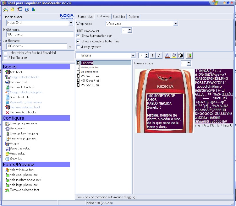Viewport: 236px width, 206px height.
Task: Click the yellow folder with green arrow icon
Action: 12,10
